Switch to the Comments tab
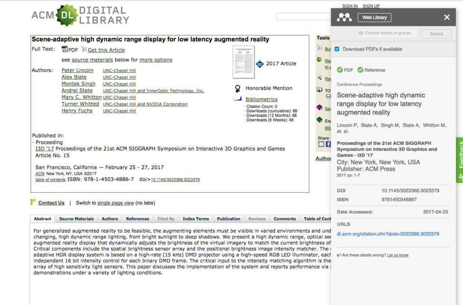 click(x=285, y=219)
